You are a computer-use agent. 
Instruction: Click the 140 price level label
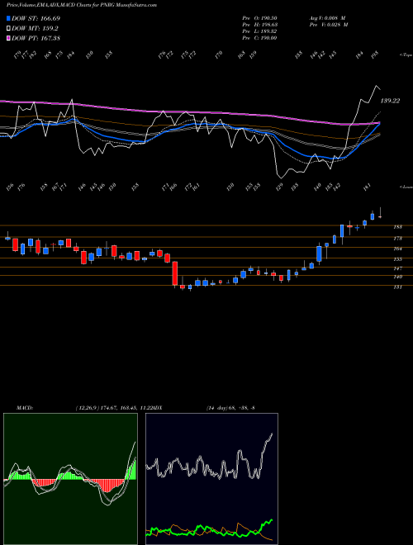point(397,277)
